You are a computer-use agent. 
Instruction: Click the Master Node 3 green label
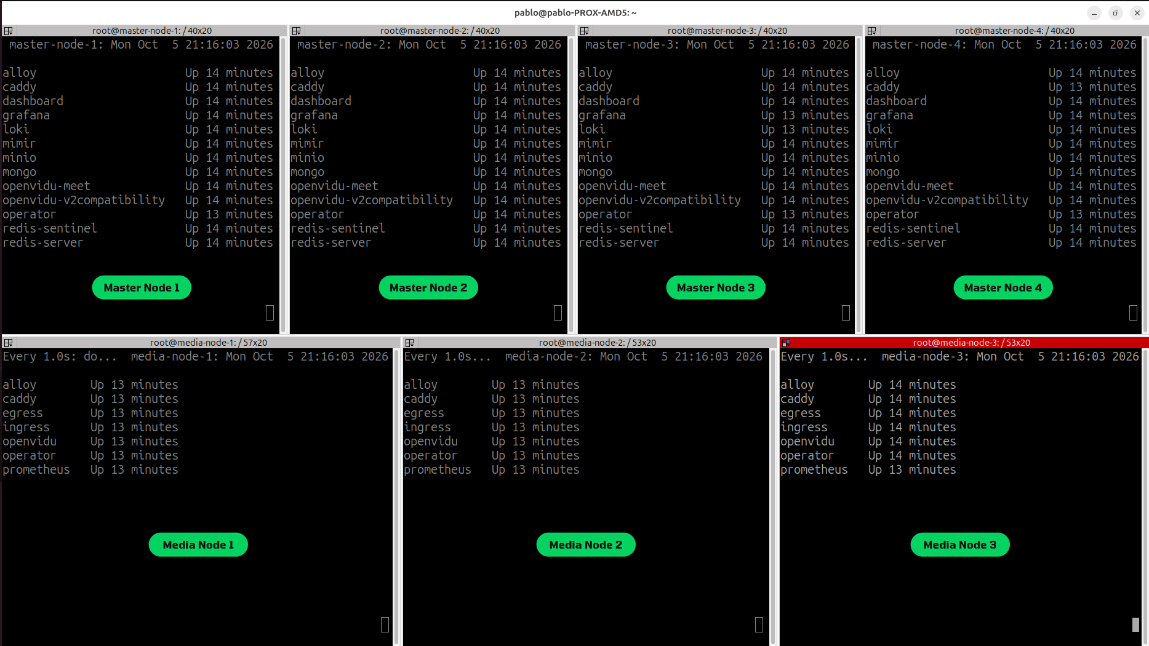click(716, 287)
